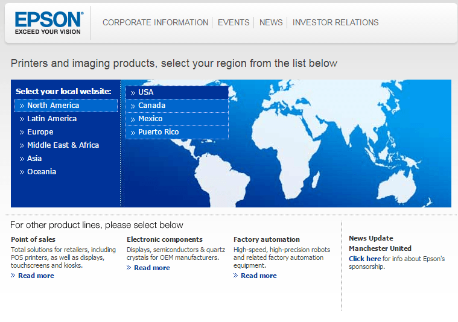Click 'For other product lines' heading
458x322 pixels.
coord(97,225)
